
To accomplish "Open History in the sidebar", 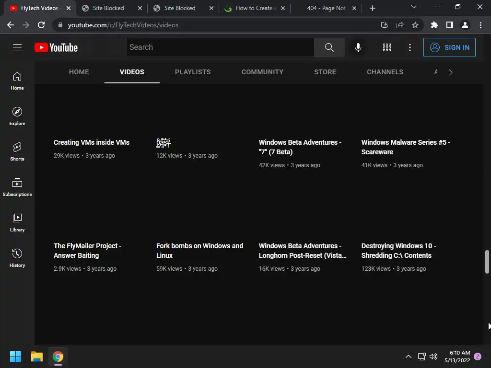I will (17, 258).
